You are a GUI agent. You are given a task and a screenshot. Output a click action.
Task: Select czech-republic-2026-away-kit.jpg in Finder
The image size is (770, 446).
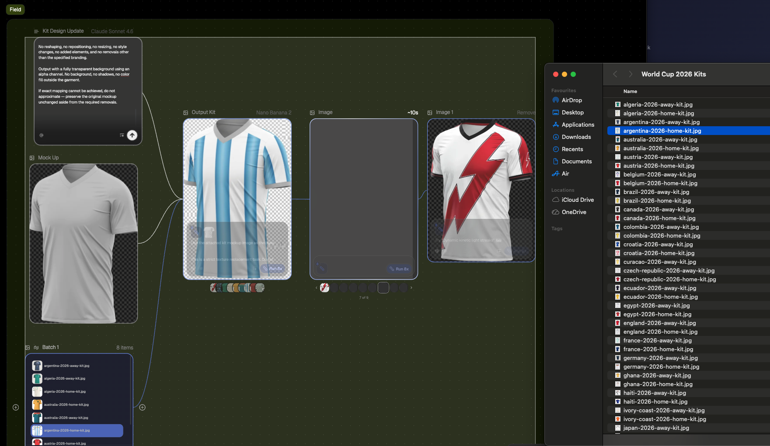[689, 271]
